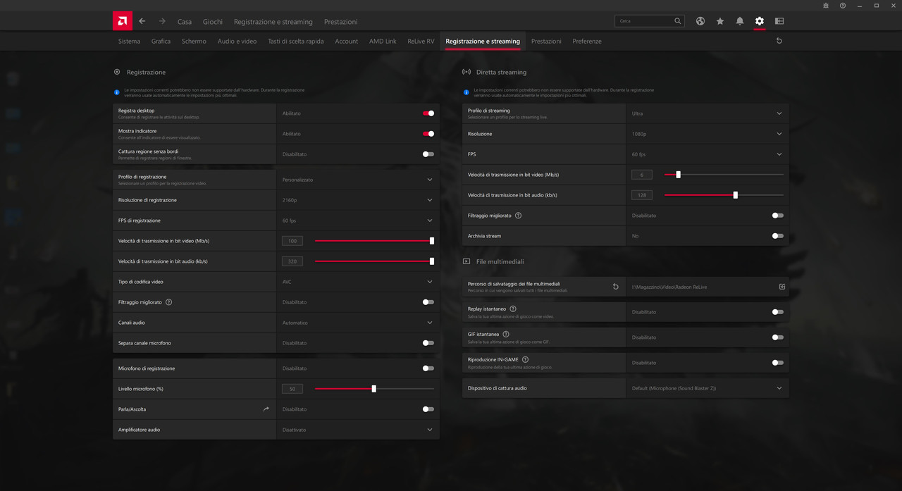Open the bug report icon
This screenshot has height=491, width=902.
tap(826, 6)
